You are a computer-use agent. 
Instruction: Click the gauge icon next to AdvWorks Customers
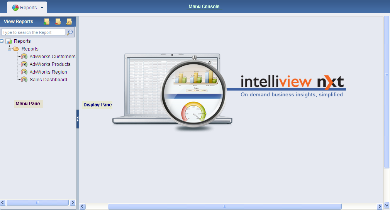pyautogui.click(x=24, y=57)
